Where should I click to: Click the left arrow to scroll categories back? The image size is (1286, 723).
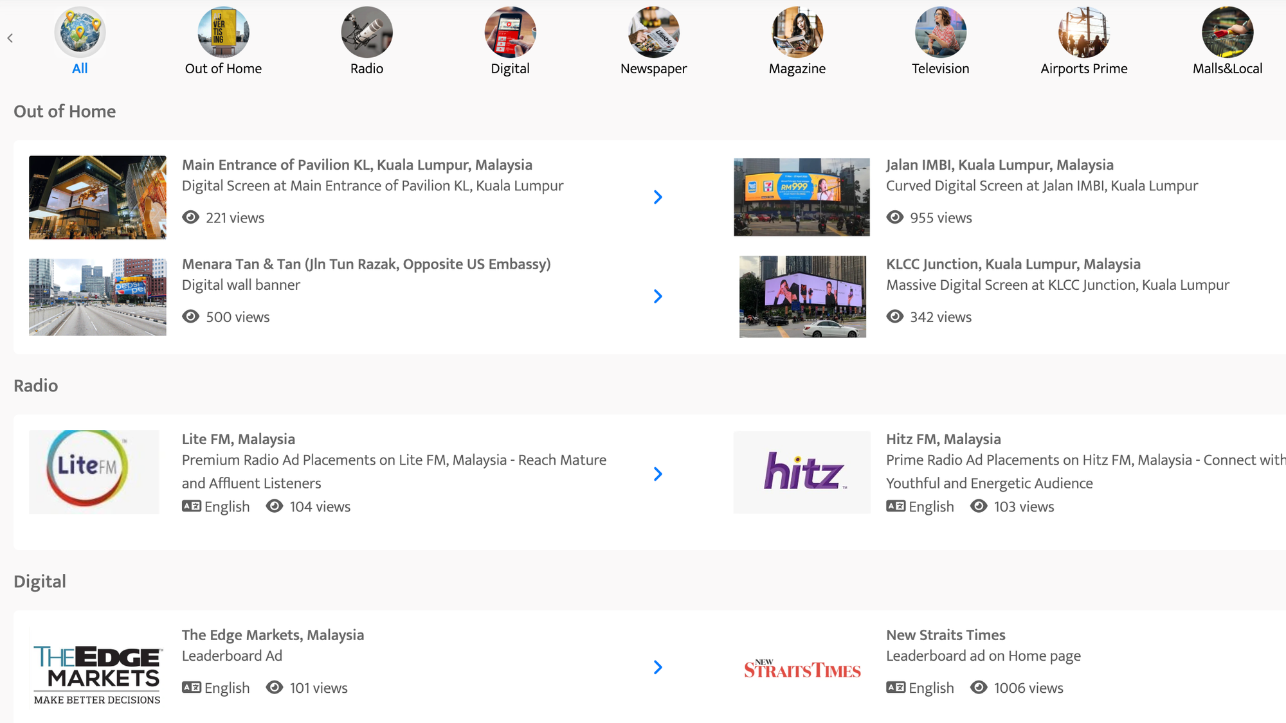pos(10,38)
